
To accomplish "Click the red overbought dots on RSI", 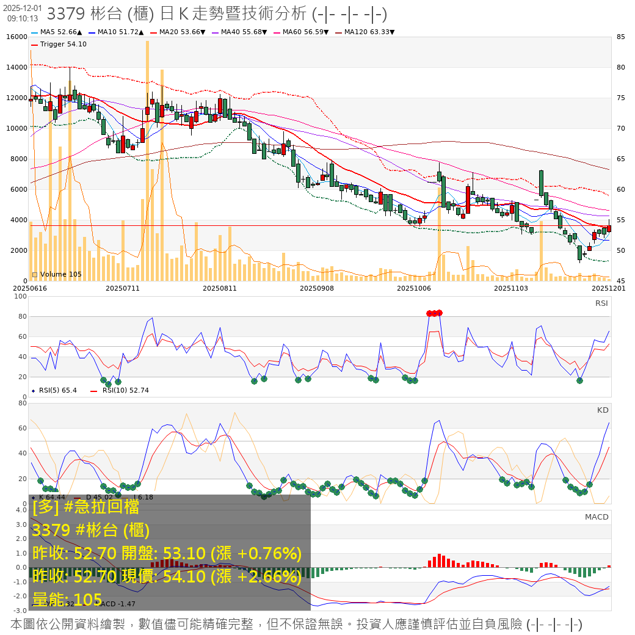I will 434,313.
